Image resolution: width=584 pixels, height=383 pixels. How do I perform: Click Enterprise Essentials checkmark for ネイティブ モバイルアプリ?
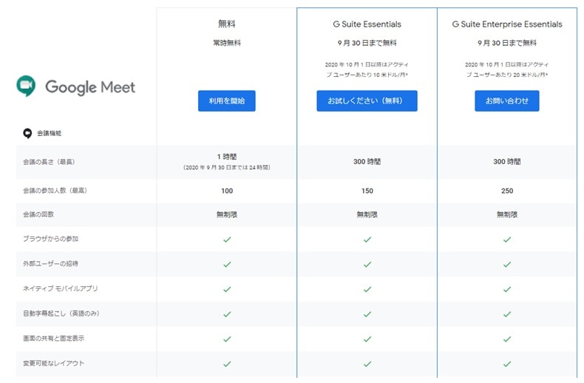pos(506,289)
